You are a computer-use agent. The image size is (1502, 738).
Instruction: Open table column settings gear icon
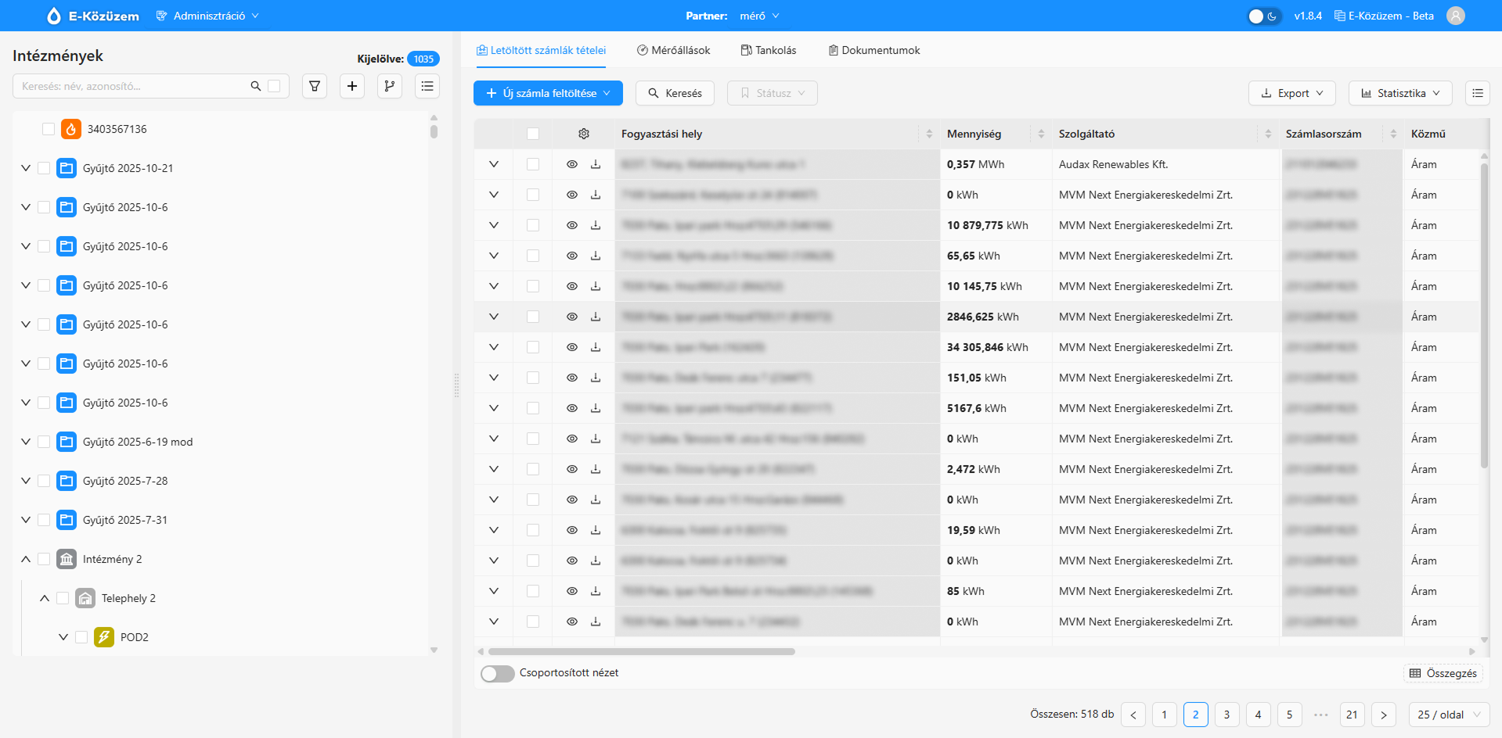[584, 134]
